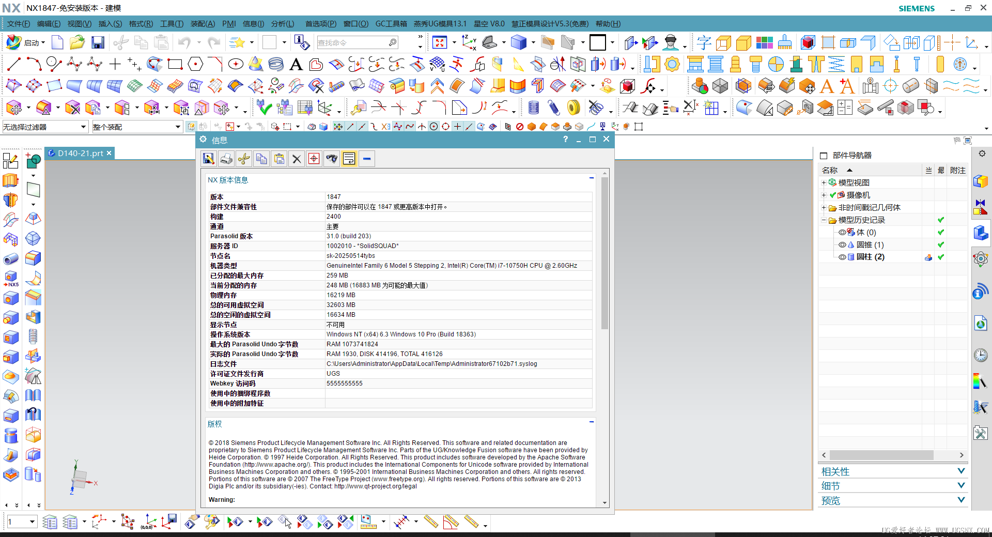Select the Line sketch tool
Screen dimensions: 992x537
pyautogui.click(x=13, y=64)
